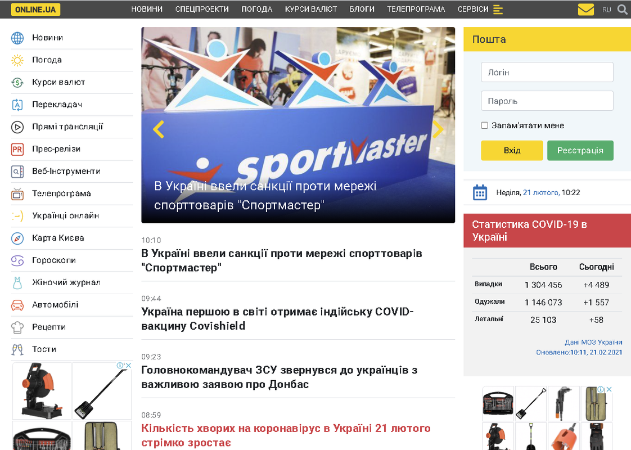Click the Прямі трансляції play icon
The height and width of the screenshot is (450, 631).
(17, 127)
